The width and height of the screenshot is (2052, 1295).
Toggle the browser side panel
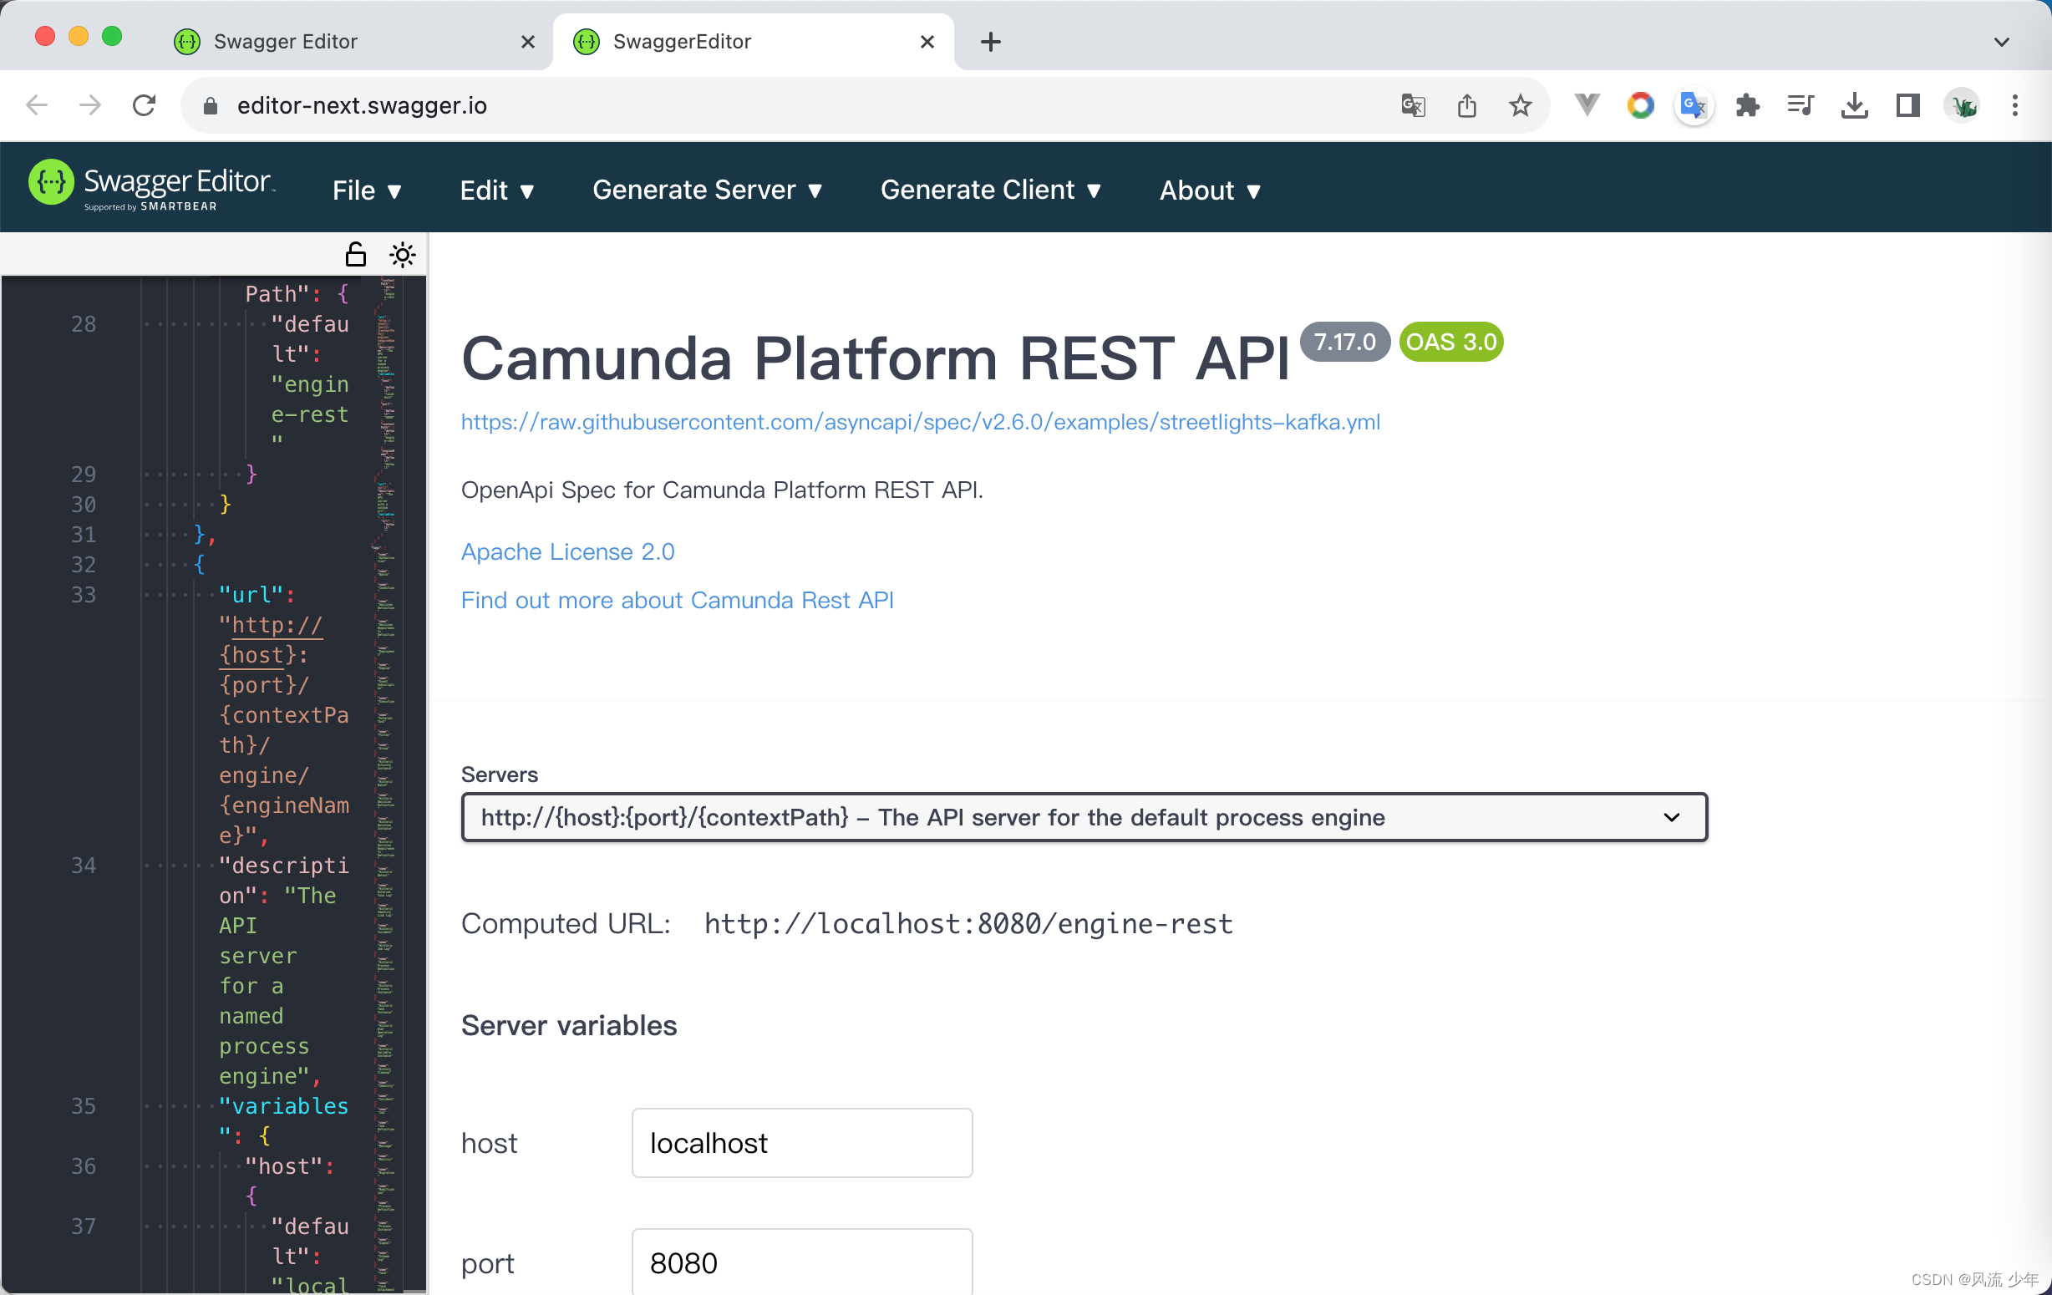[1908, 104]
